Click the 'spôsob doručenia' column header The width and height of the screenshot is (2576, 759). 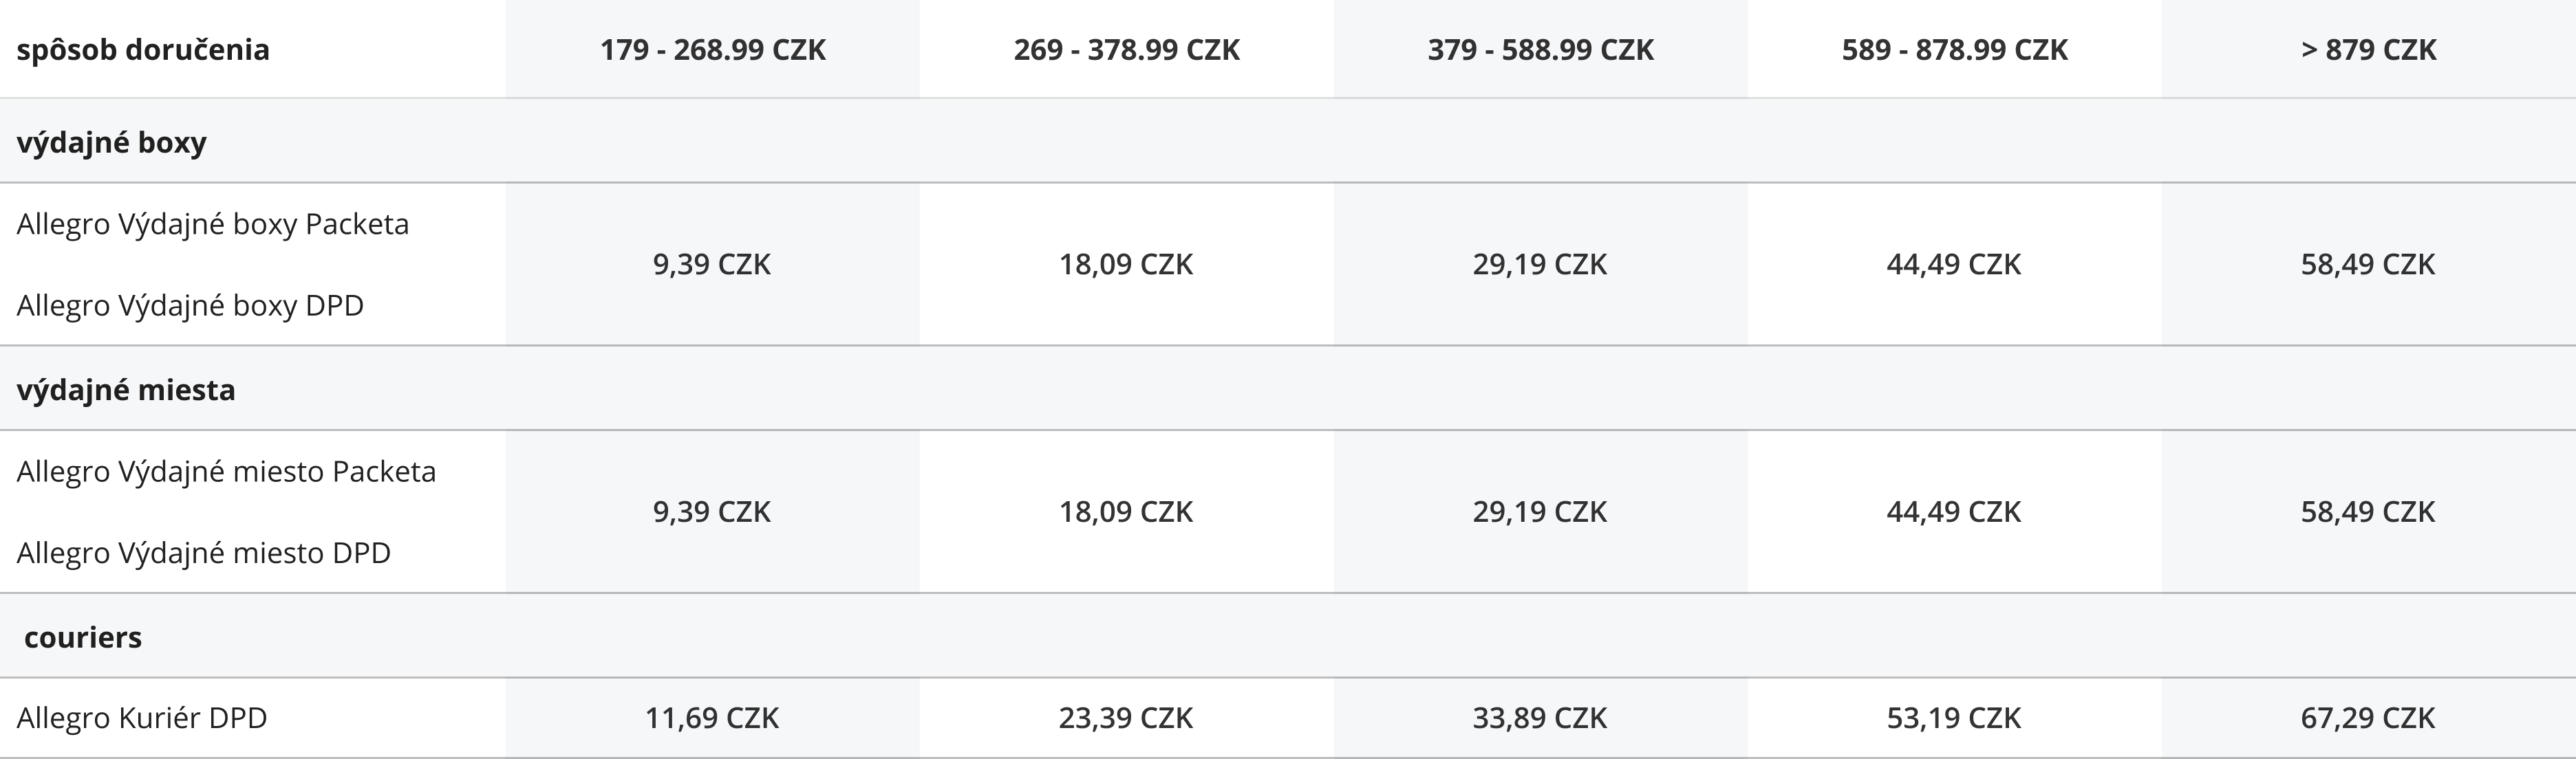coord(143,49)
